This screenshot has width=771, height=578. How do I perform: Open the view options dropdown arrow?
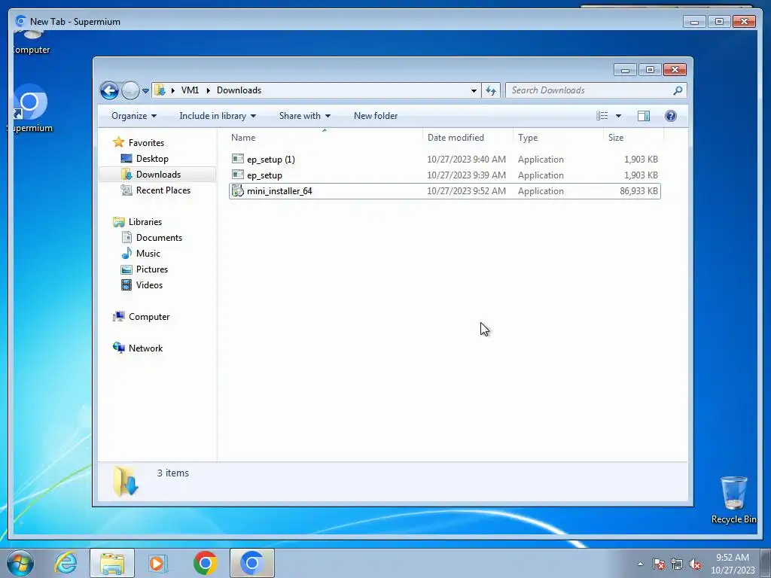(x=619, y=116)
